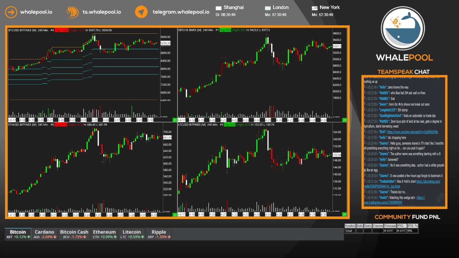Click green 20 box in BTCUSD-BITFINEX chart
Viewport: 459px width, 258px height.
coord(175,120)
